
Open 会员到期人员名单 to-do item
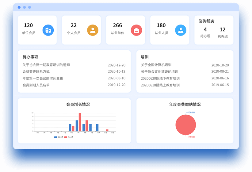tap(36, 85)
